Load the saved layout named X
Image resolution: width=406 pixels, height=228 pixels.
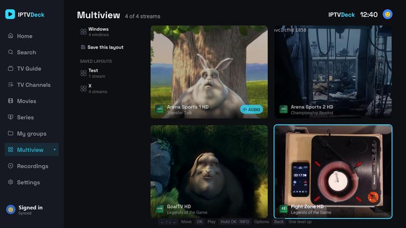(x=109, y=88)
